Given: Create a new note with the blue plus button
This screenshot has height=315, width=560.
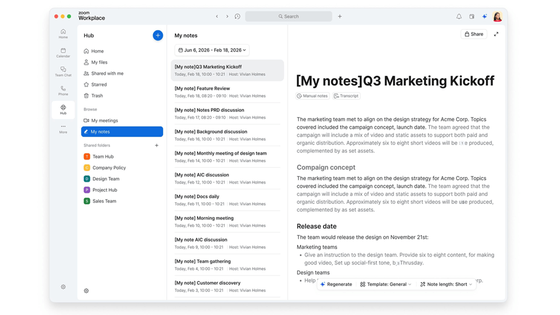Looking at the screenshot, I should 158,35.
